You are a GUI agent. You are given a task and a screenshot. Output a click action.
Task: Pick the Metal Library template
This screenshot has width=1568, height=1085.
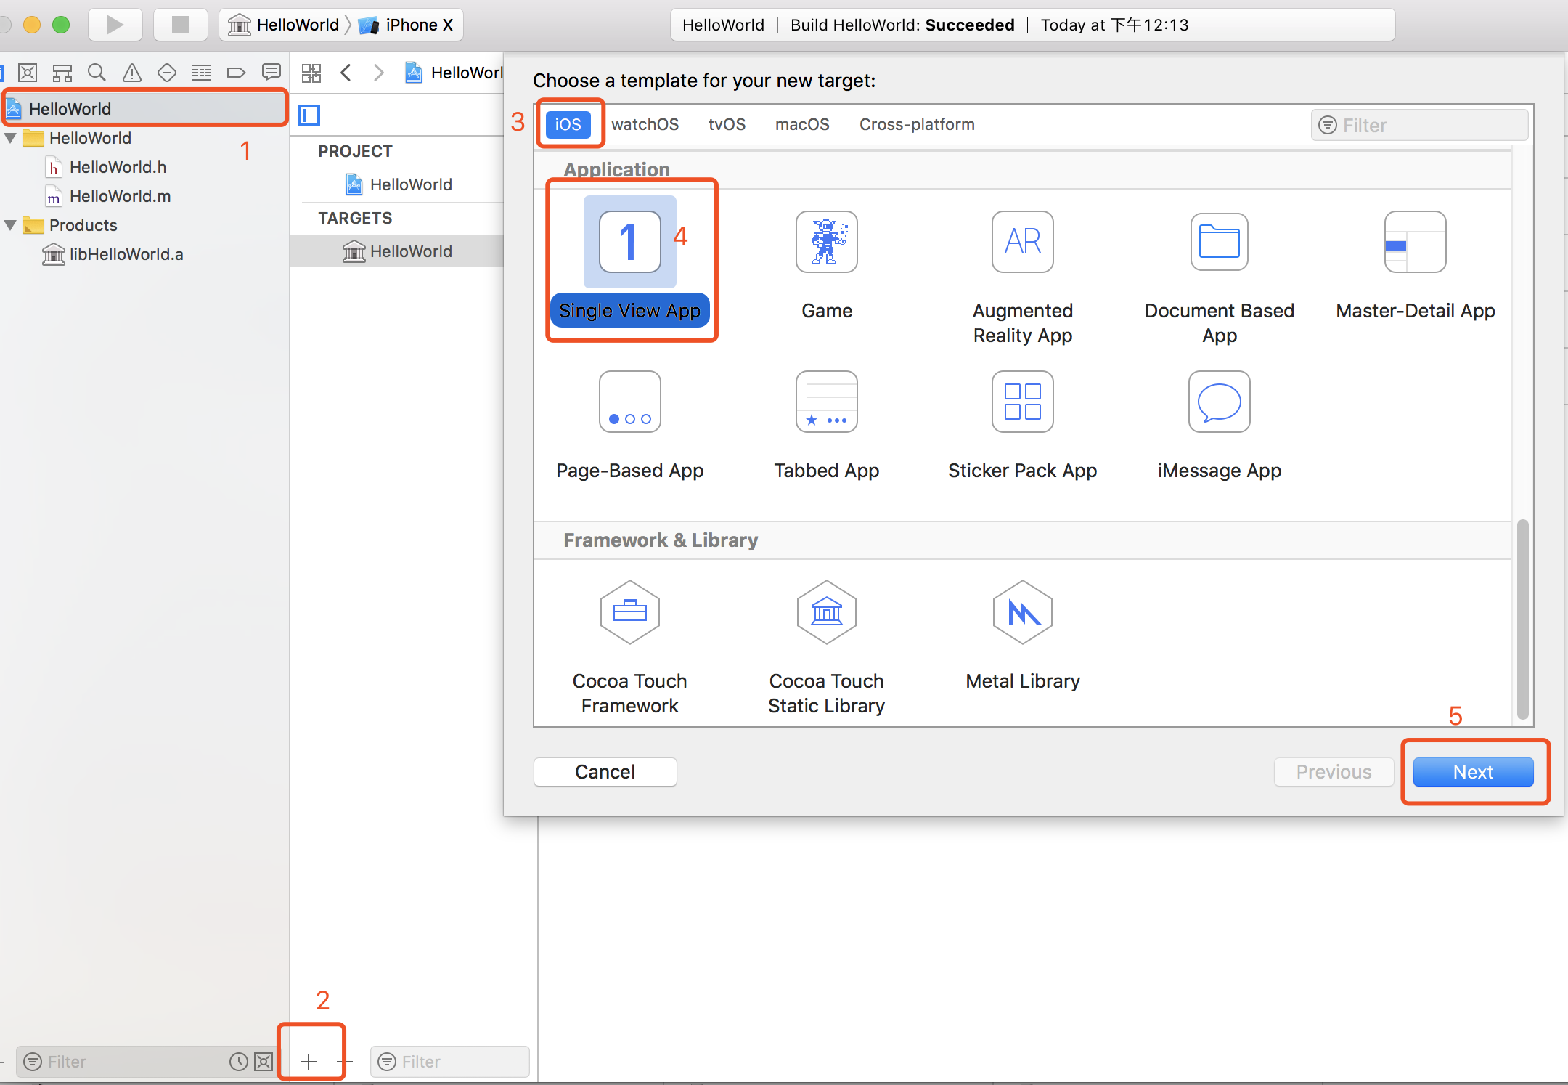[1022, 613]
